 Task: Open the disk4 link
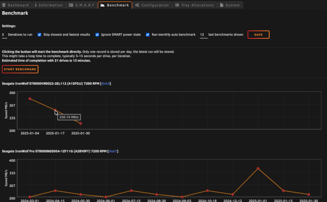[x=105, y=83]
